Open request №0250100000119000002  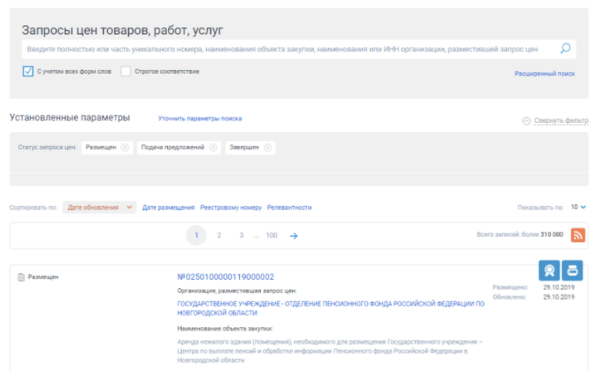(226, 277)
